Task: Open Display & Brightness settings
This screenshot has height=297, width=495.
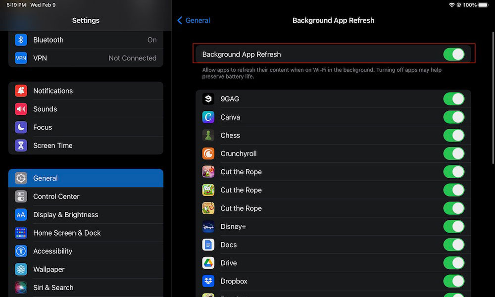Action: (65, 215)
